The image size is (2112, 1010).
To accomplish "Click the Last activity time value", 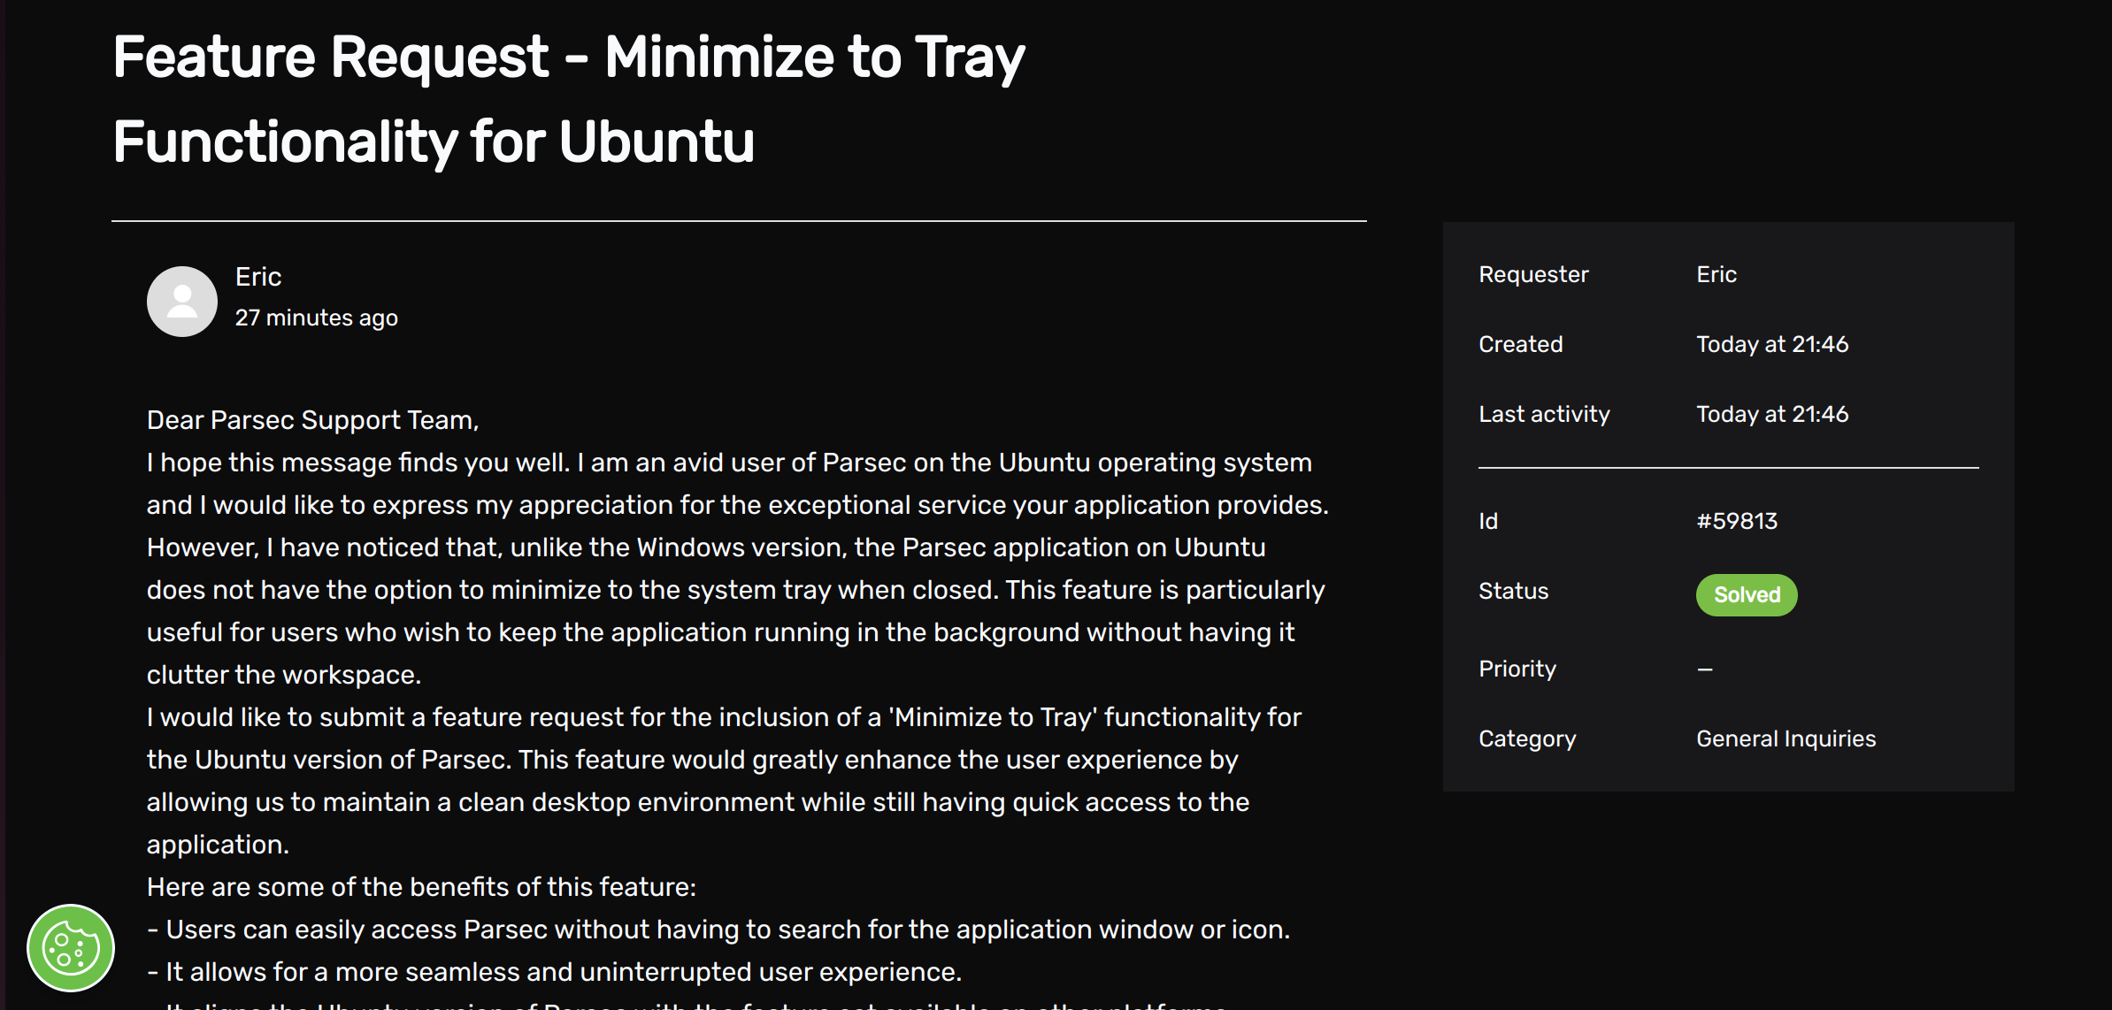I will [x=1772, y=414].
